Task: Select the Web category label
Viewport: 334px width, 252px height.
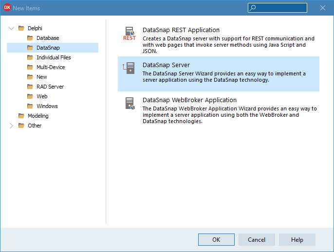Action: [x=42, y=96]
